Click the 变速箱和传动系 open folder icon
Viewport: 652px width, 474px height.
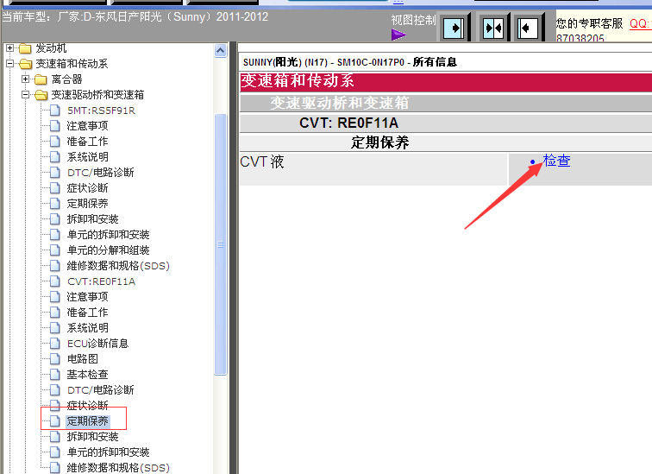(25, 64)
